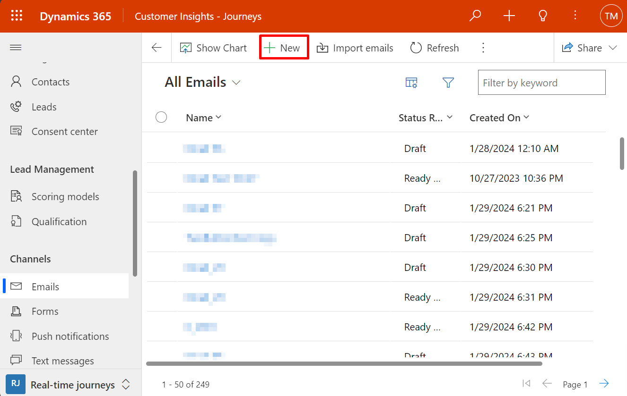Click the grid vertical scrollbar thumb

point(623,153)
